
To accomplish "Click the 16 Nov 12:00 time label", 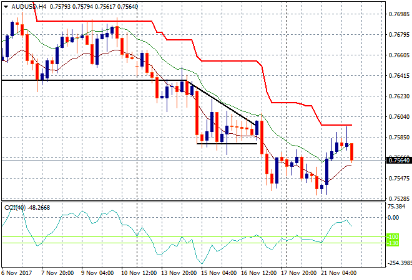I will click(259, 273).
